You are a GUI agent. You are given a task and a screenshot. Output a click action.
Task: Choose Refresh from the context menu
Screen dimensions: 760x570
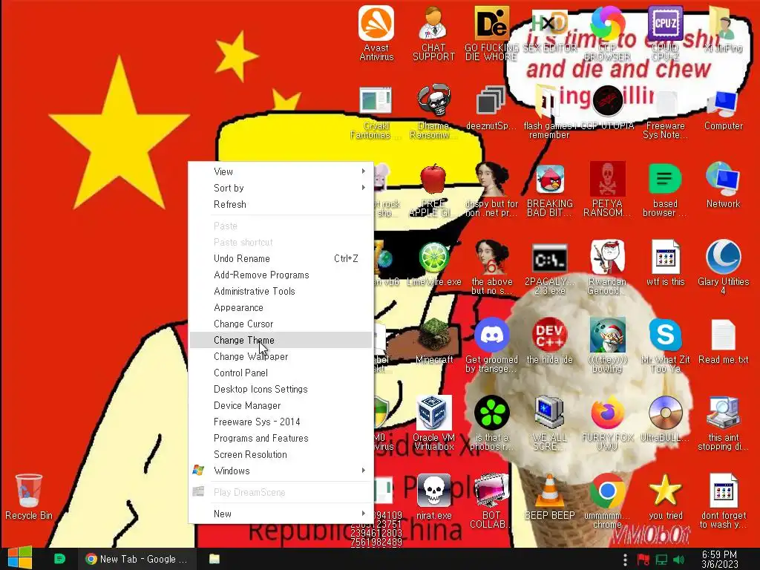[281, 205]
